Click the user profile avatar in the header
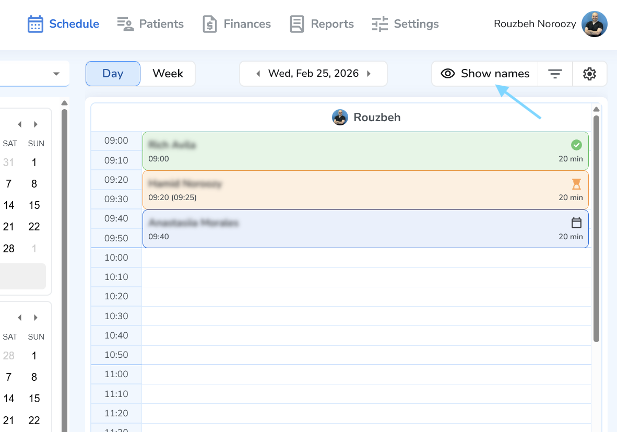Image resolution: width=617 pixels, height=432 pixels. pyautogui.click(x=594, y=24)
